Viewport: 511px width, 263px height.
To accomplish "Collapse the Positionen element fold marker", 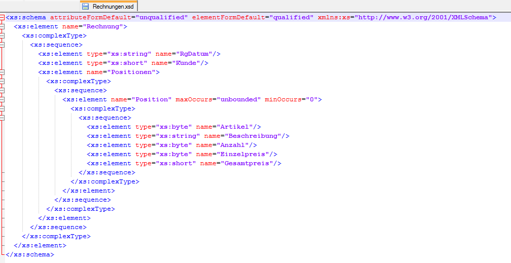I will (2, 72).
